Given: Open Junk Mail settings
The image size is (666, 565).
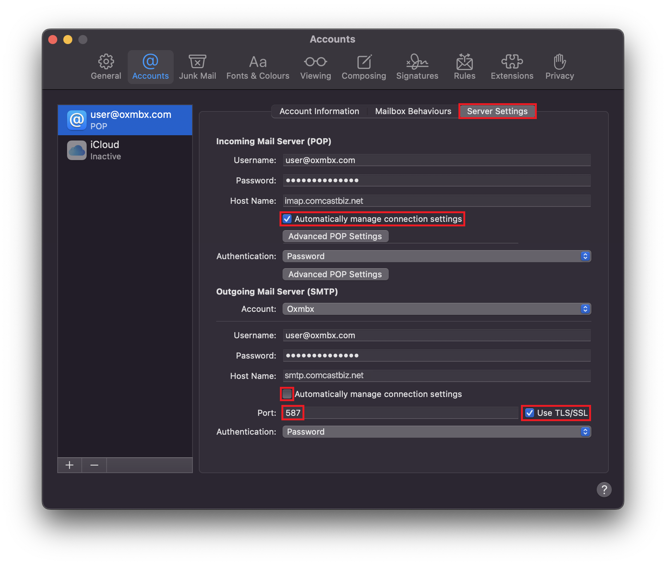Looking at the screenshot, I should coord(197,67).
